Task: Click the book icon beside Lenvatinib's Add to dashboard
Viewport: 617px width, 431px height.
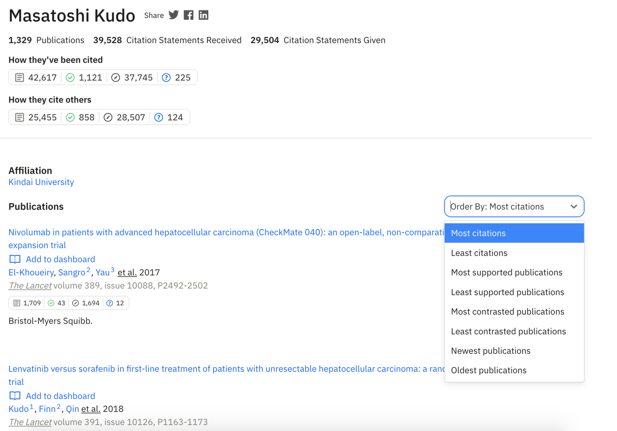Action: (x=15, y=396)
